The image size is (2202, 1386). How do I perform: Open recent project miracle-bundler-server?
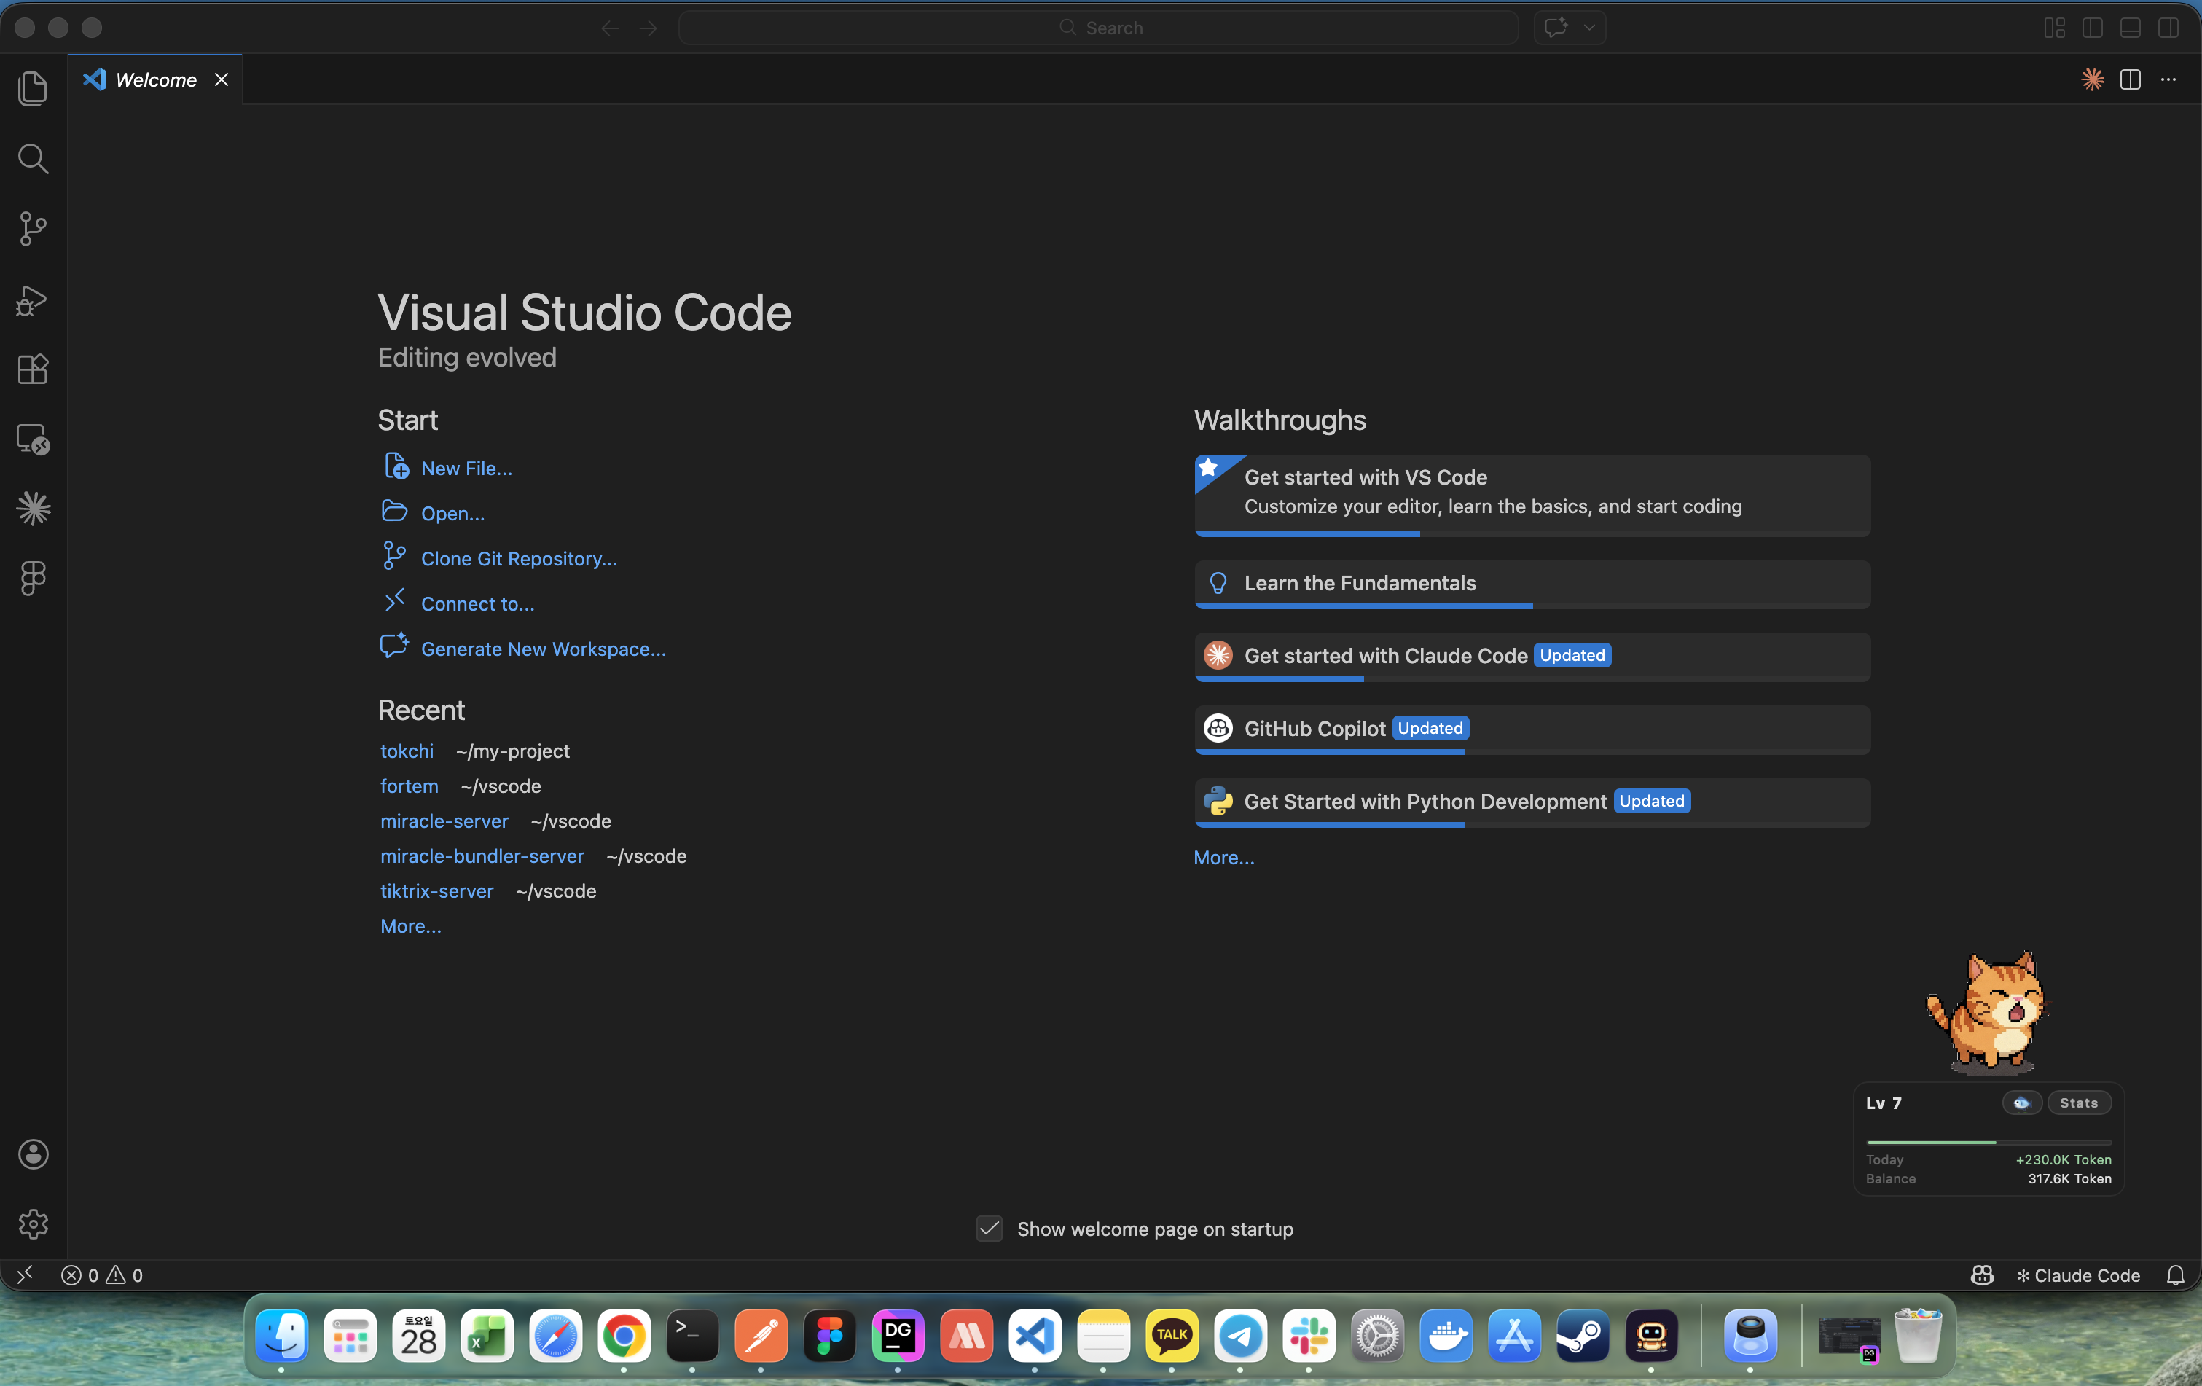pos(482,856)
